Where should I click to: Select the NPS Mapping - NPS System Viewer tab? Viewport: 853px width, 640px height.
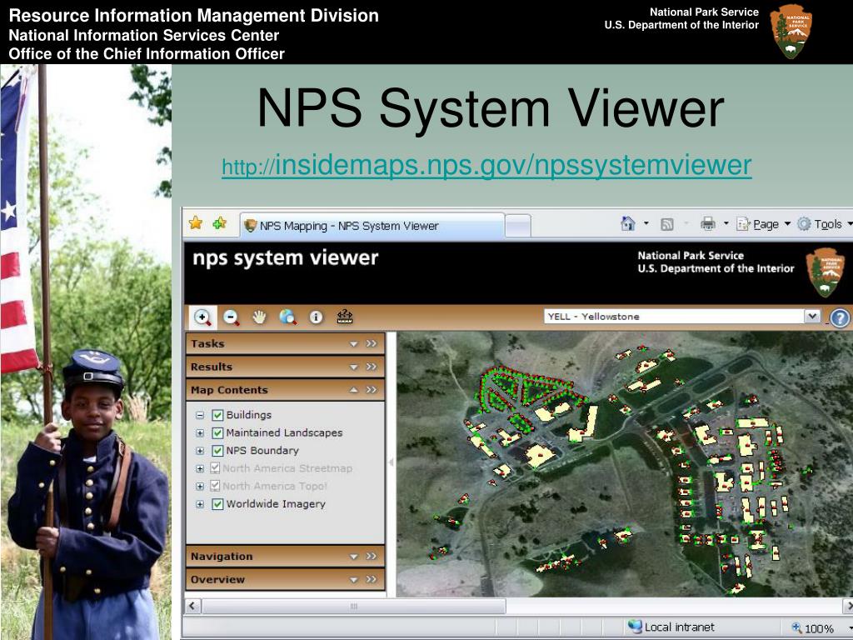(x=372, y=225)
